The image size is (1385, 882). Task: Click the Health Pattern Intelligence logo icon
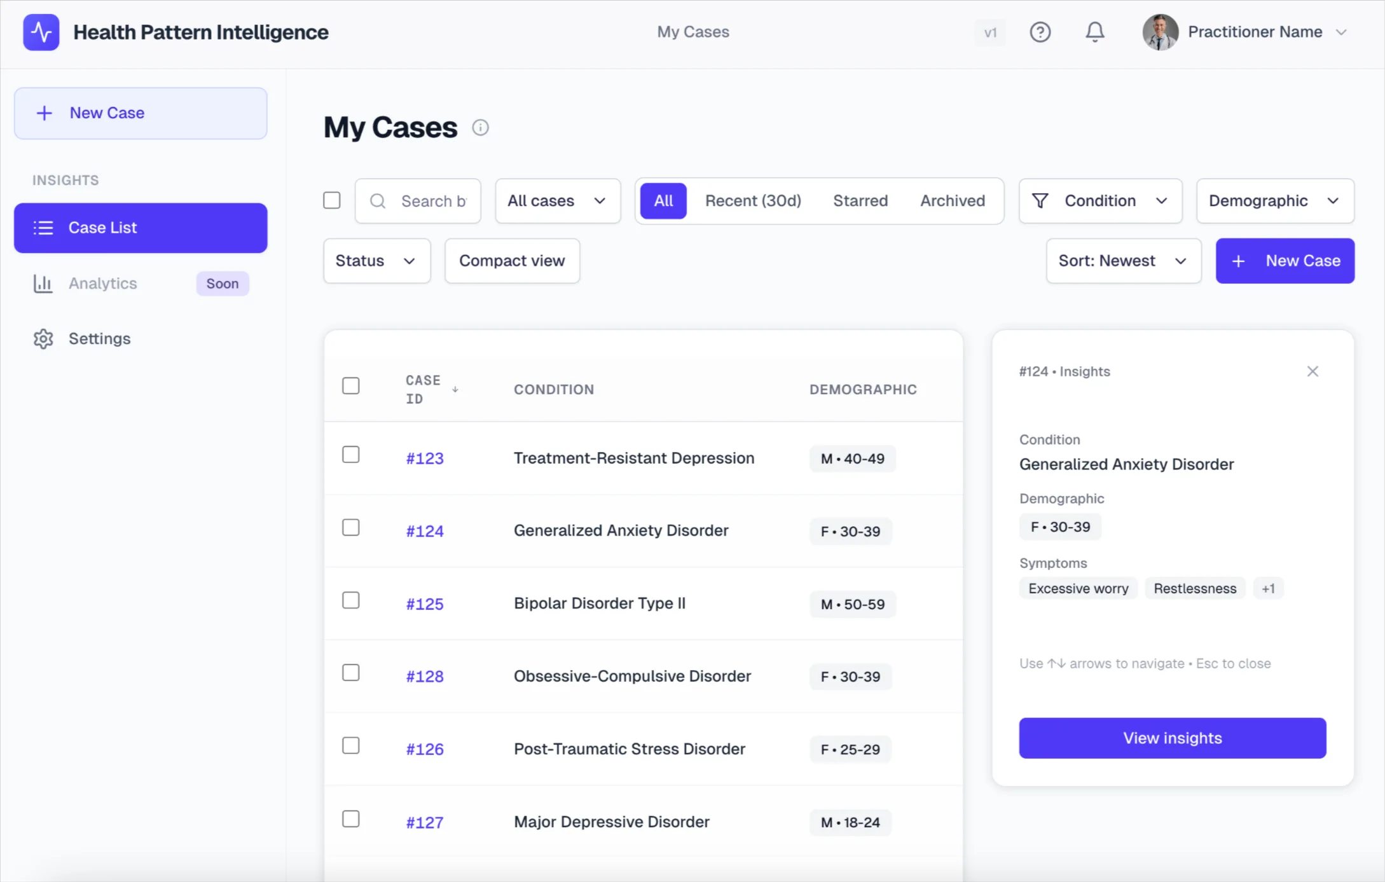click(40, 32)
